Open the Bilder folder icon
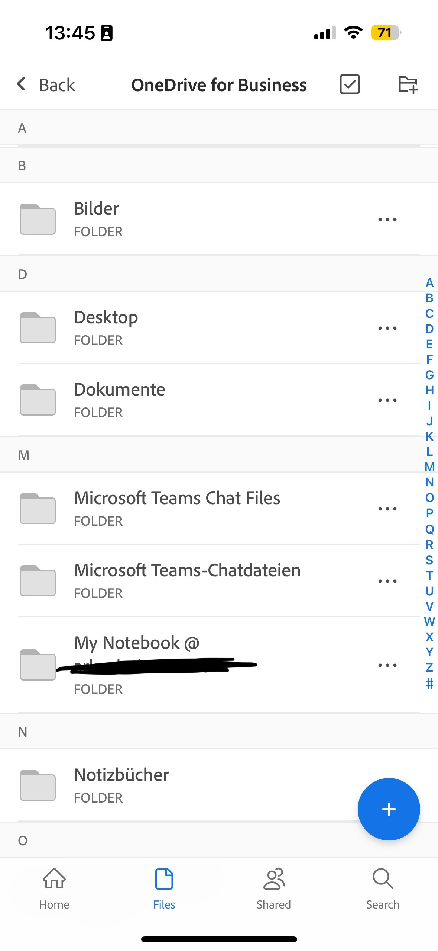Screen dimensions: 438x951 pyautogui.click(x=38, y=219)
